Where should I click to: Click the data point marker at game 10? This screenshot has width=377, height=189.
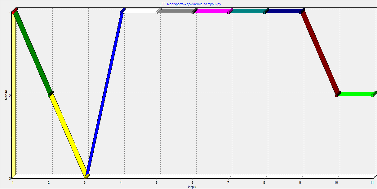pyautogui.click(x=337, y=94)
